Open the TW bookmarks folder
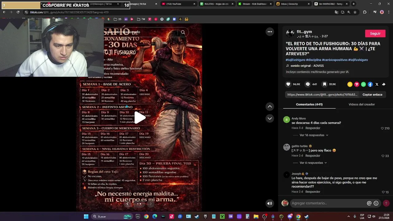This screenshot has height=221, width=393. 141,19
